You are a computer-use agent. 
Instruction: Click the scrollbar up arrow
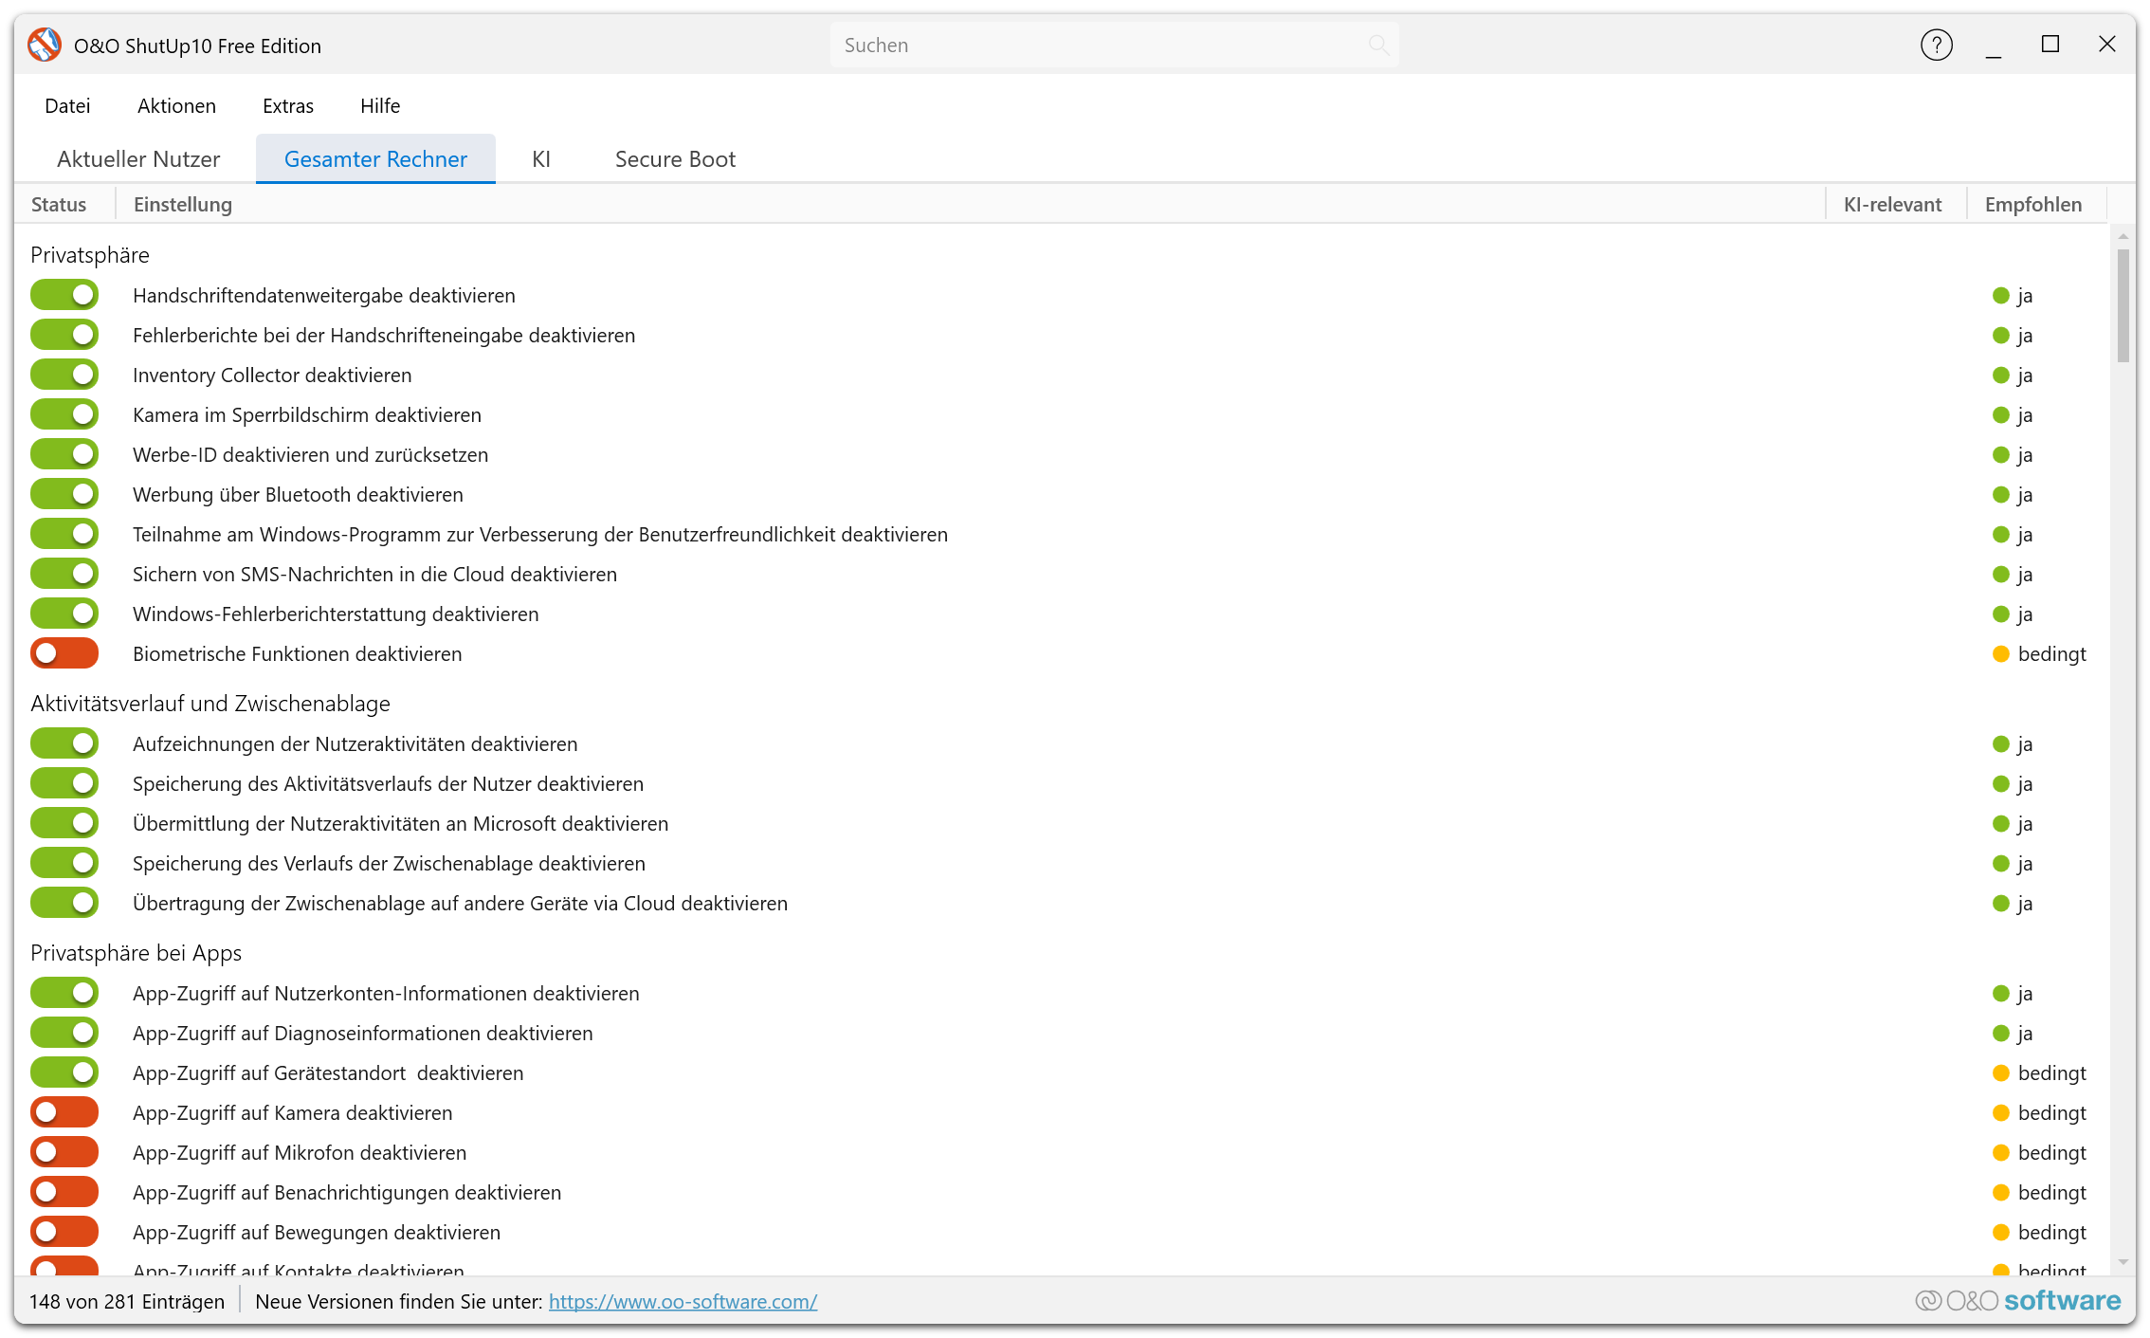coord(2123,235)
